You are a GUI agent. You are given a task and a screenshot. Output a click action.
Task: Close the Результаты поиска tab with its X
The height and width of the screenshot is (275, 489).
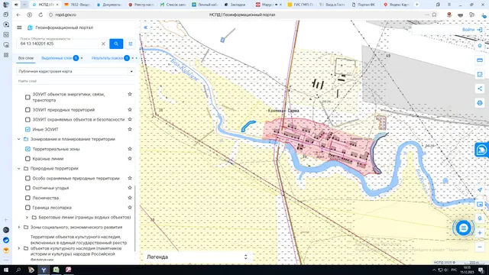132,58
